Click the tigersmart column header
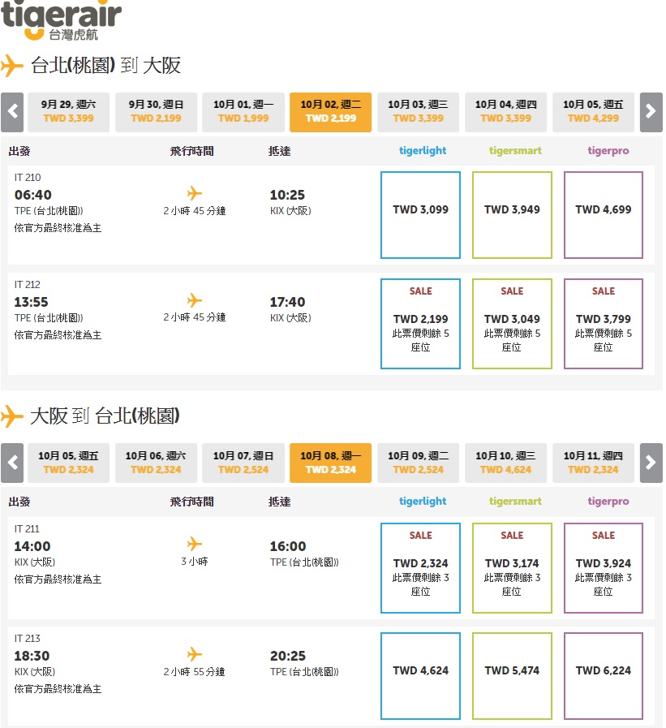The width and height of the screenshot is (666, 728). [515, 151]
